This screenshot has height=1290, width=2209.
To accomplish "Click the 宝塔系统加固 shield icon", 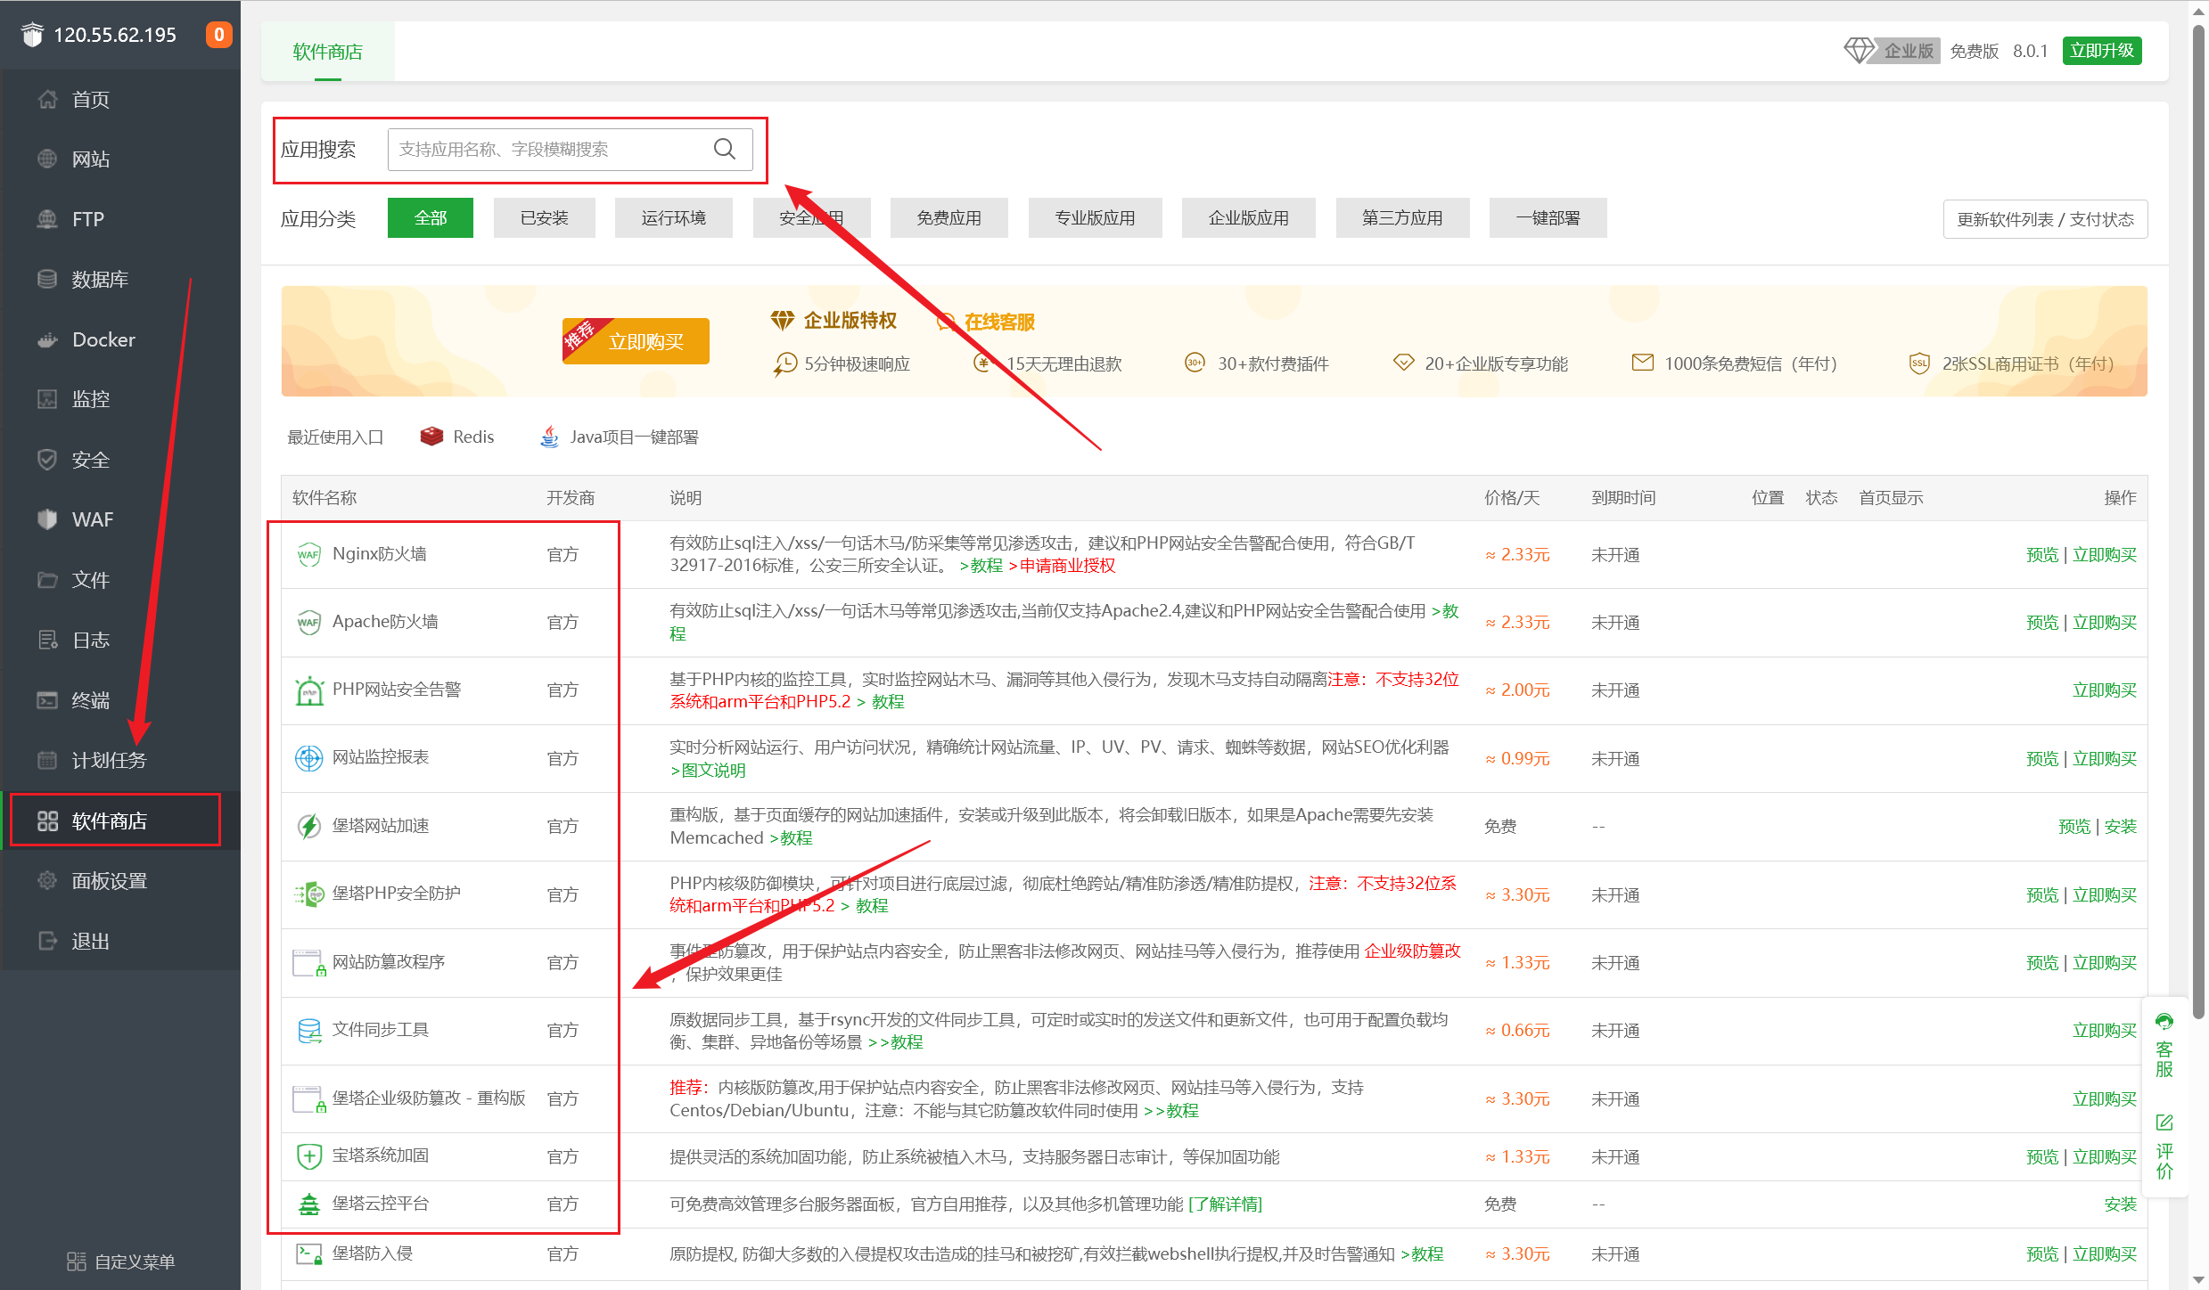I will [308, 1156].
